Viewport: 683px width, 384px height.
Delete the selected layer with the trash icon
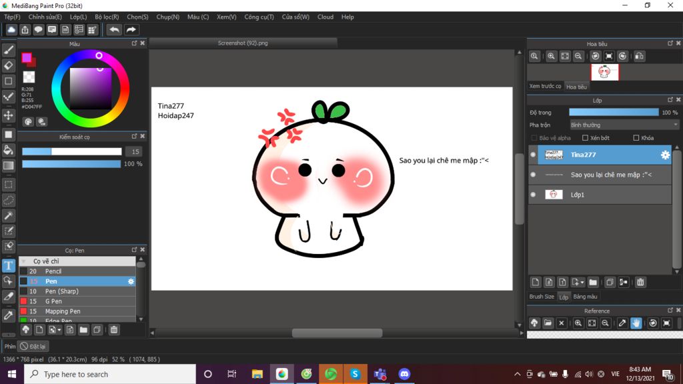[640, 282]
